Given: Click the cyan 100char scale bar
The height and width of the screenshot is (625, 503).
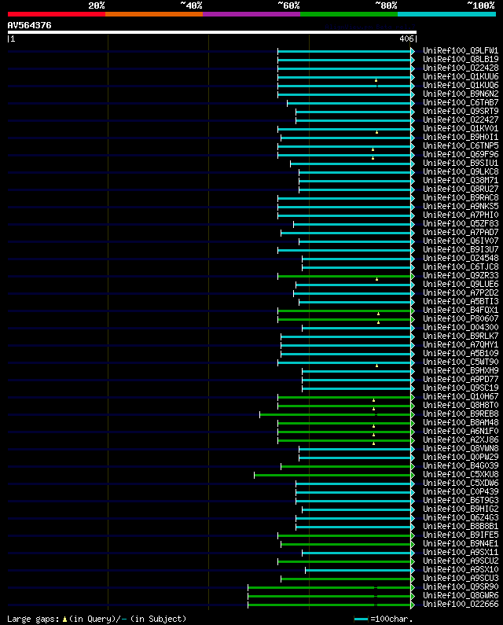Looking at the screenshot, I should click(361, 619).
